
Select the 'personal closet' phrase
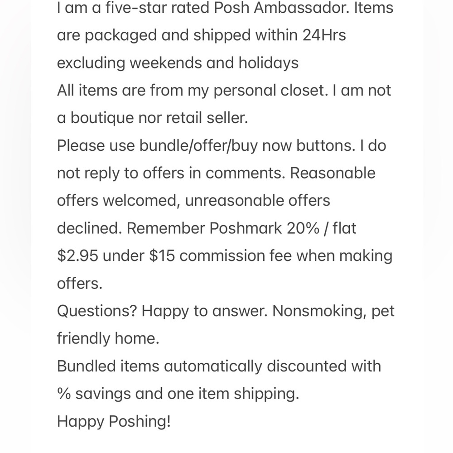269,91
